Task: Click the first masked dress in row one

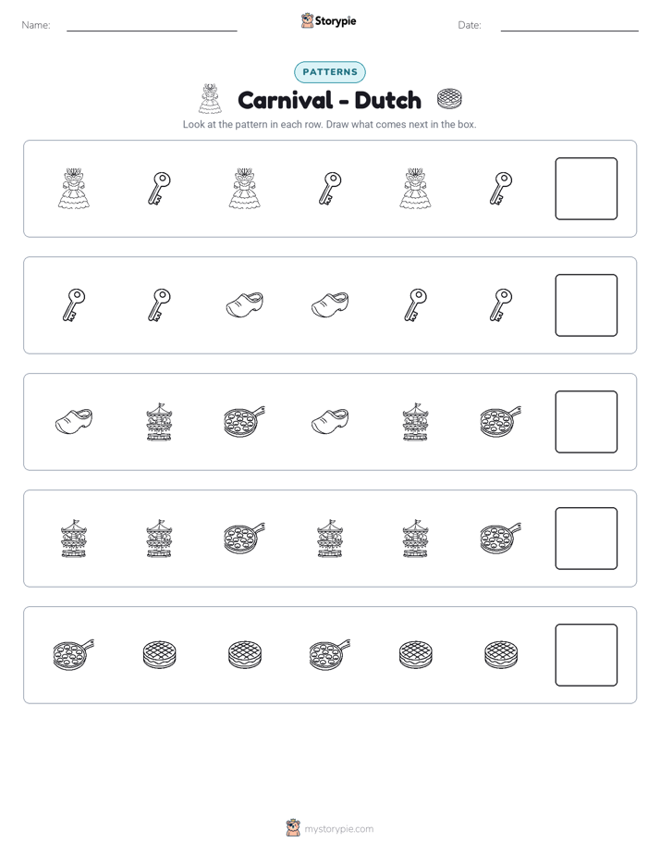Action: pos(74,189)
